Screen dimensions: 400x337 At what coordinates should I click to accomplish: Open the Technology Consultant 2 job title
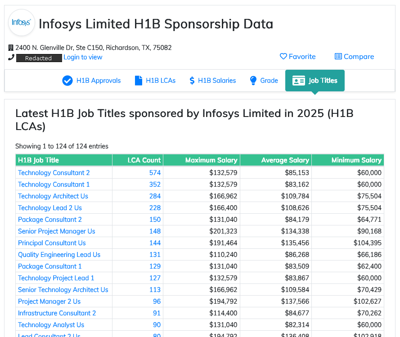(x=54, y=173)
